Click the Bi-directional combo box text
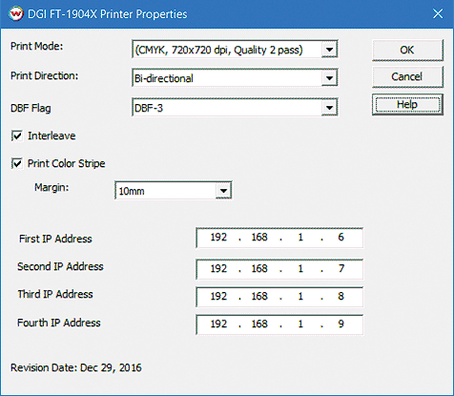Image resolution: width=454 pixels, height=396 pixels. 164,78
